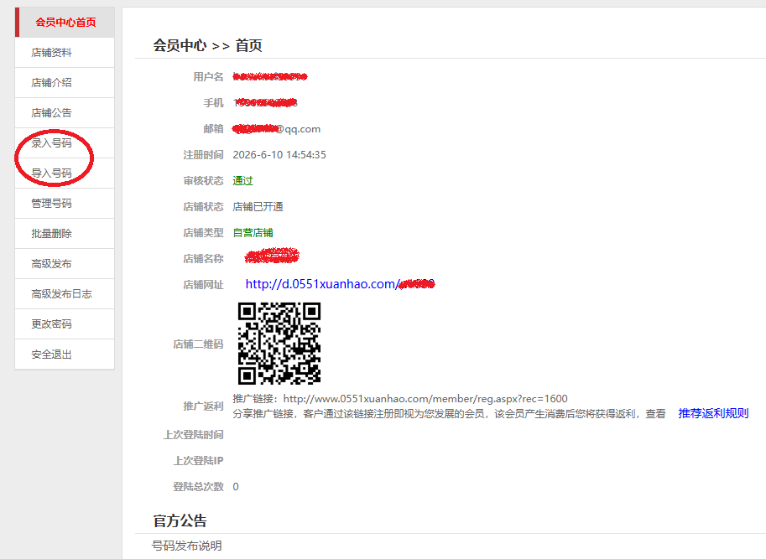The image size is (766, 559).
Task: Open 录入号码 menu entry
Action: click(x=65, y=143)
